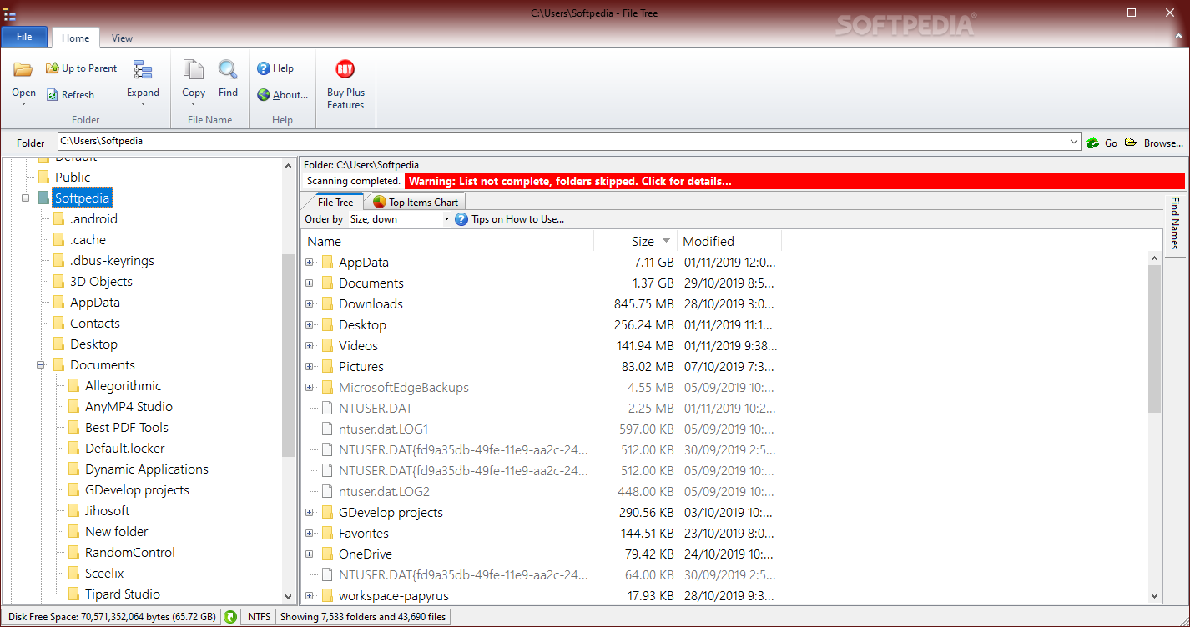The image size is (1190, 627).
Task: Click the Open folder icon in ribbon
Action: point(23,69)
